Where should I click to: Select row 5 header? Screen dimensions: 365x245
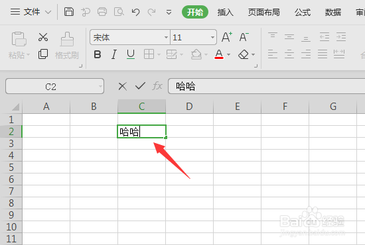[11, 168]
